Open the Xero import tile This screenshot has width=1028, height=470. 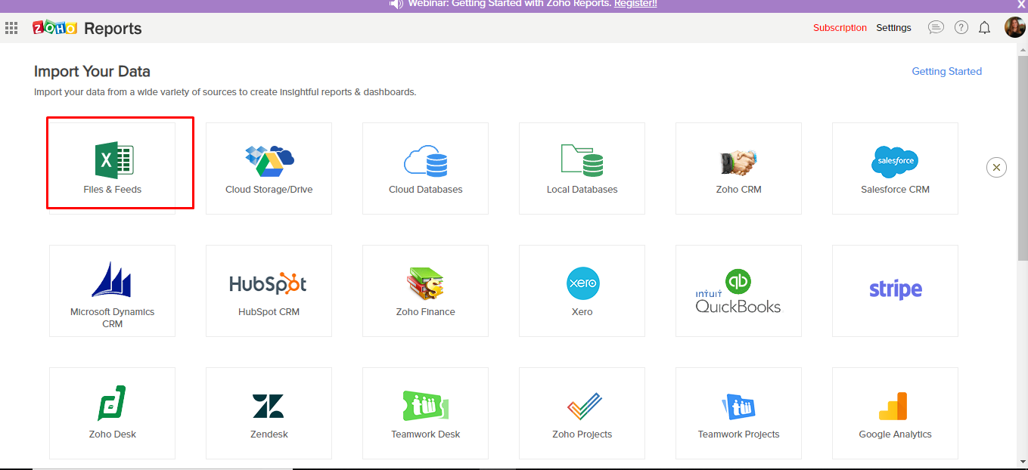582,291
